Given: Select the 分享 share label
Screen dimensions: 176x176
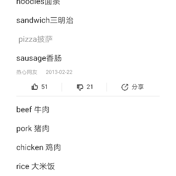Looking at the screenshot, I should (x=138, y=87).
